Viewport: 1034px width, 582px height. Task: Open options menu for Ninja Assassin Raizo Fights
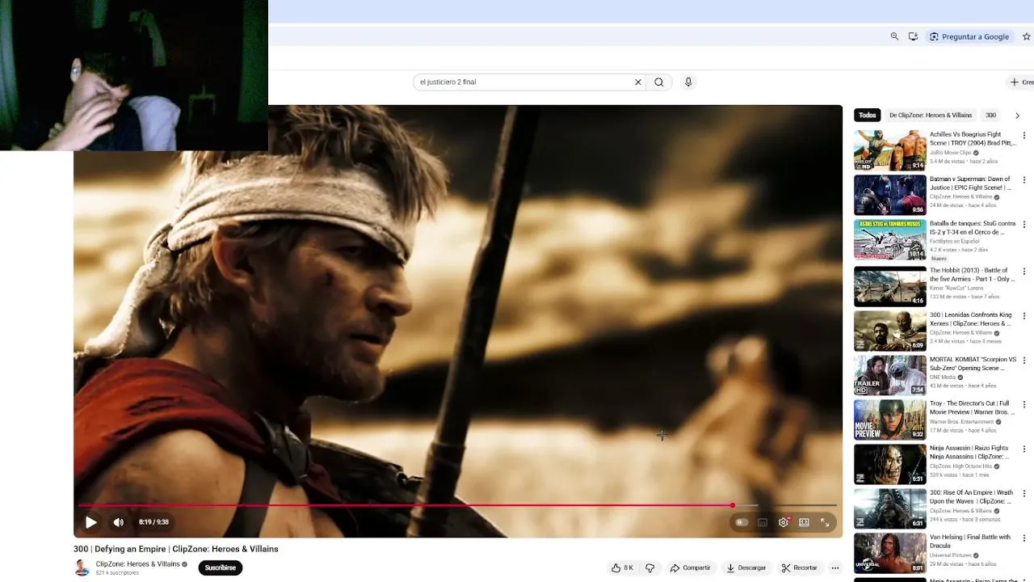(x=1024, y=449)
